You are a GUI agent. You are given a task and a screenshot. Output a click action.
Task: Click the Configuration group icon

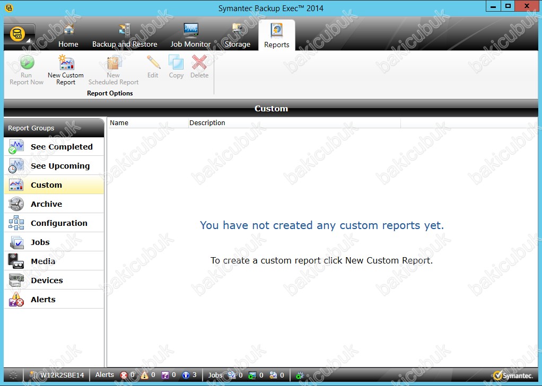tap(16, 223)
